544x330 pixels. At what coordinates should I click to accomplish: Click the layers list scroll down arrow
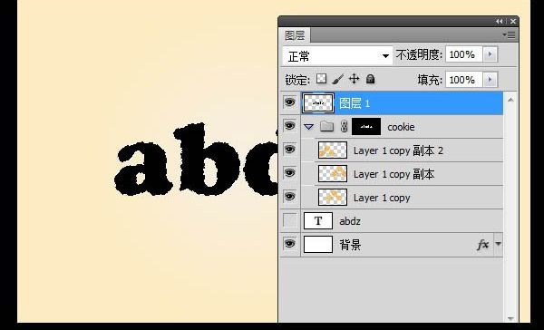[510, 318]
